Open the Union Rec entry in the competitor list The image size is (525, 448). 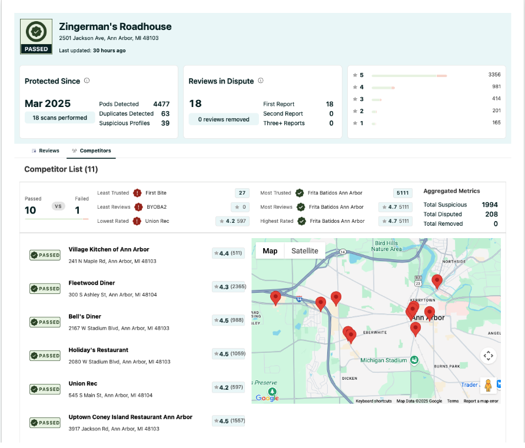pos(83,383)
